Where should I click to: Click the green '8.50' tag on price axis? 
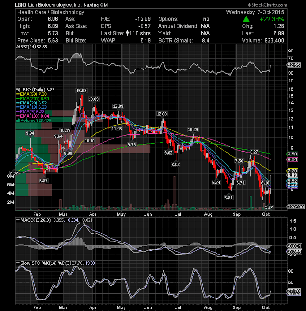point(292,154)
